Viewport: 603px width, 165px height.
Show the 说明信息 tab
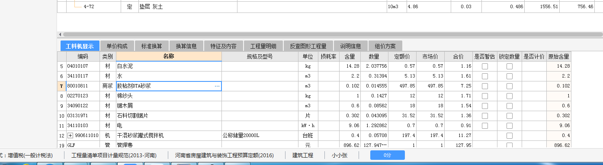[350, 46]
